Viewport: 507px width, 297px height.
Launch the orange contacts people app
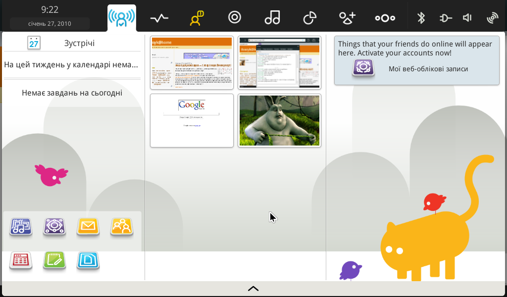[122, 227]
